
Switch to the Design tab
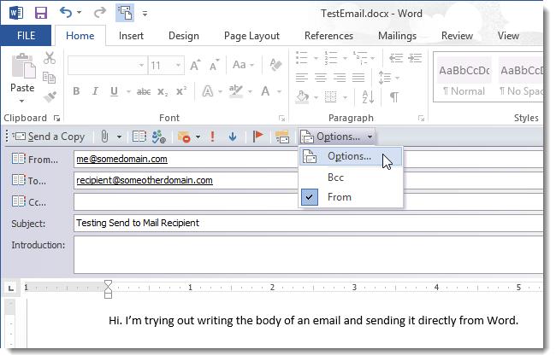184,36
